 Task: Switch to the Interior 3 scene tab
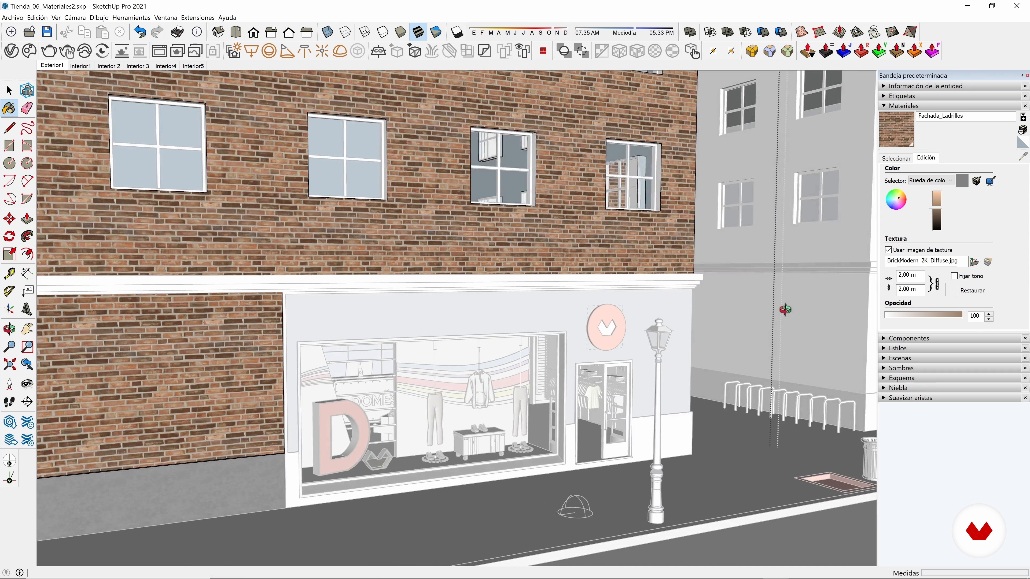click(x=138, y=66)
